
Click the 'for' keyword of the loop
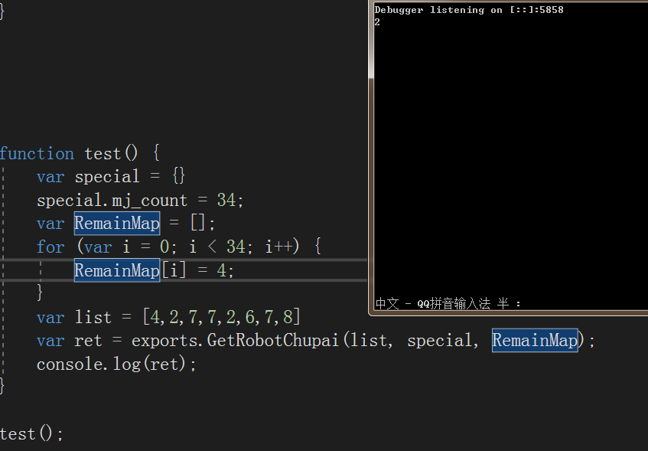tap(50, 247)
